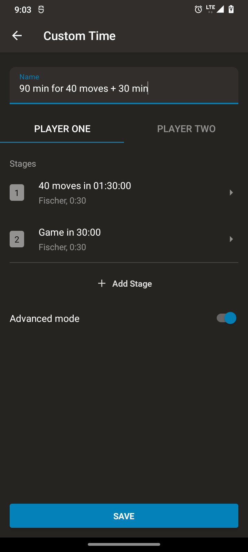The height and width of the screenshot is (552, 248).
Task: Tap the notification icon next to the clock
Action: [x=41, y=10]
